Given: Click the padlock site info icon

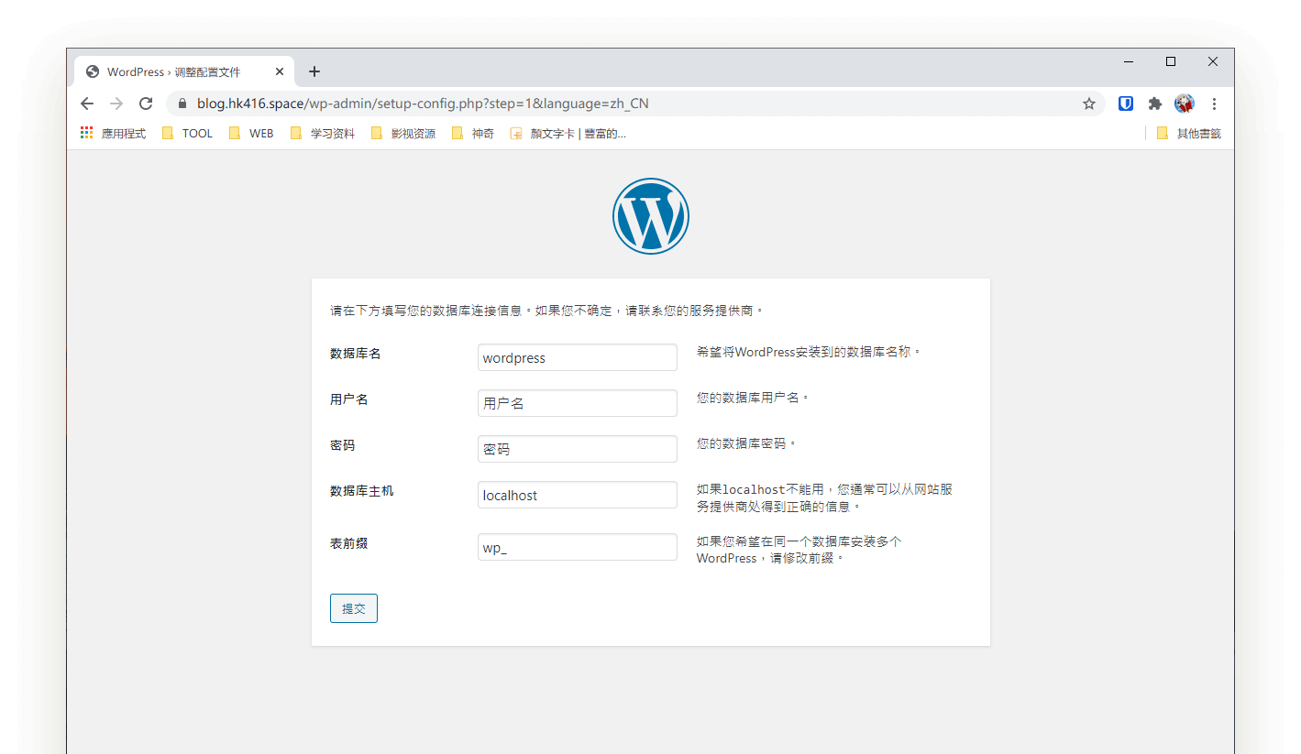Looking at the screenshot, I should pos(182,104).
